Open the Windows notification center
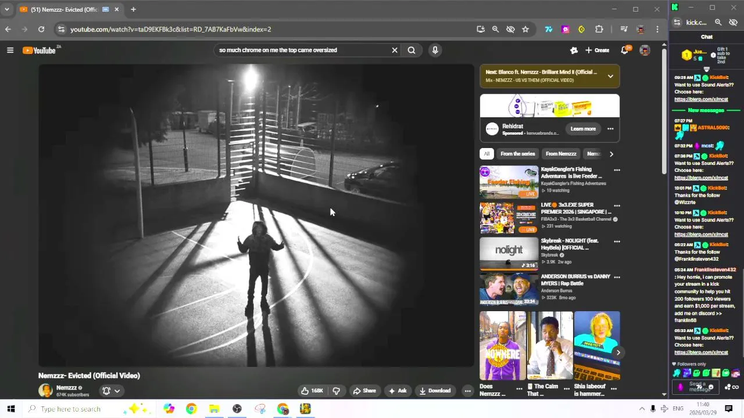The image size is (744, 418). coord(728,409)
